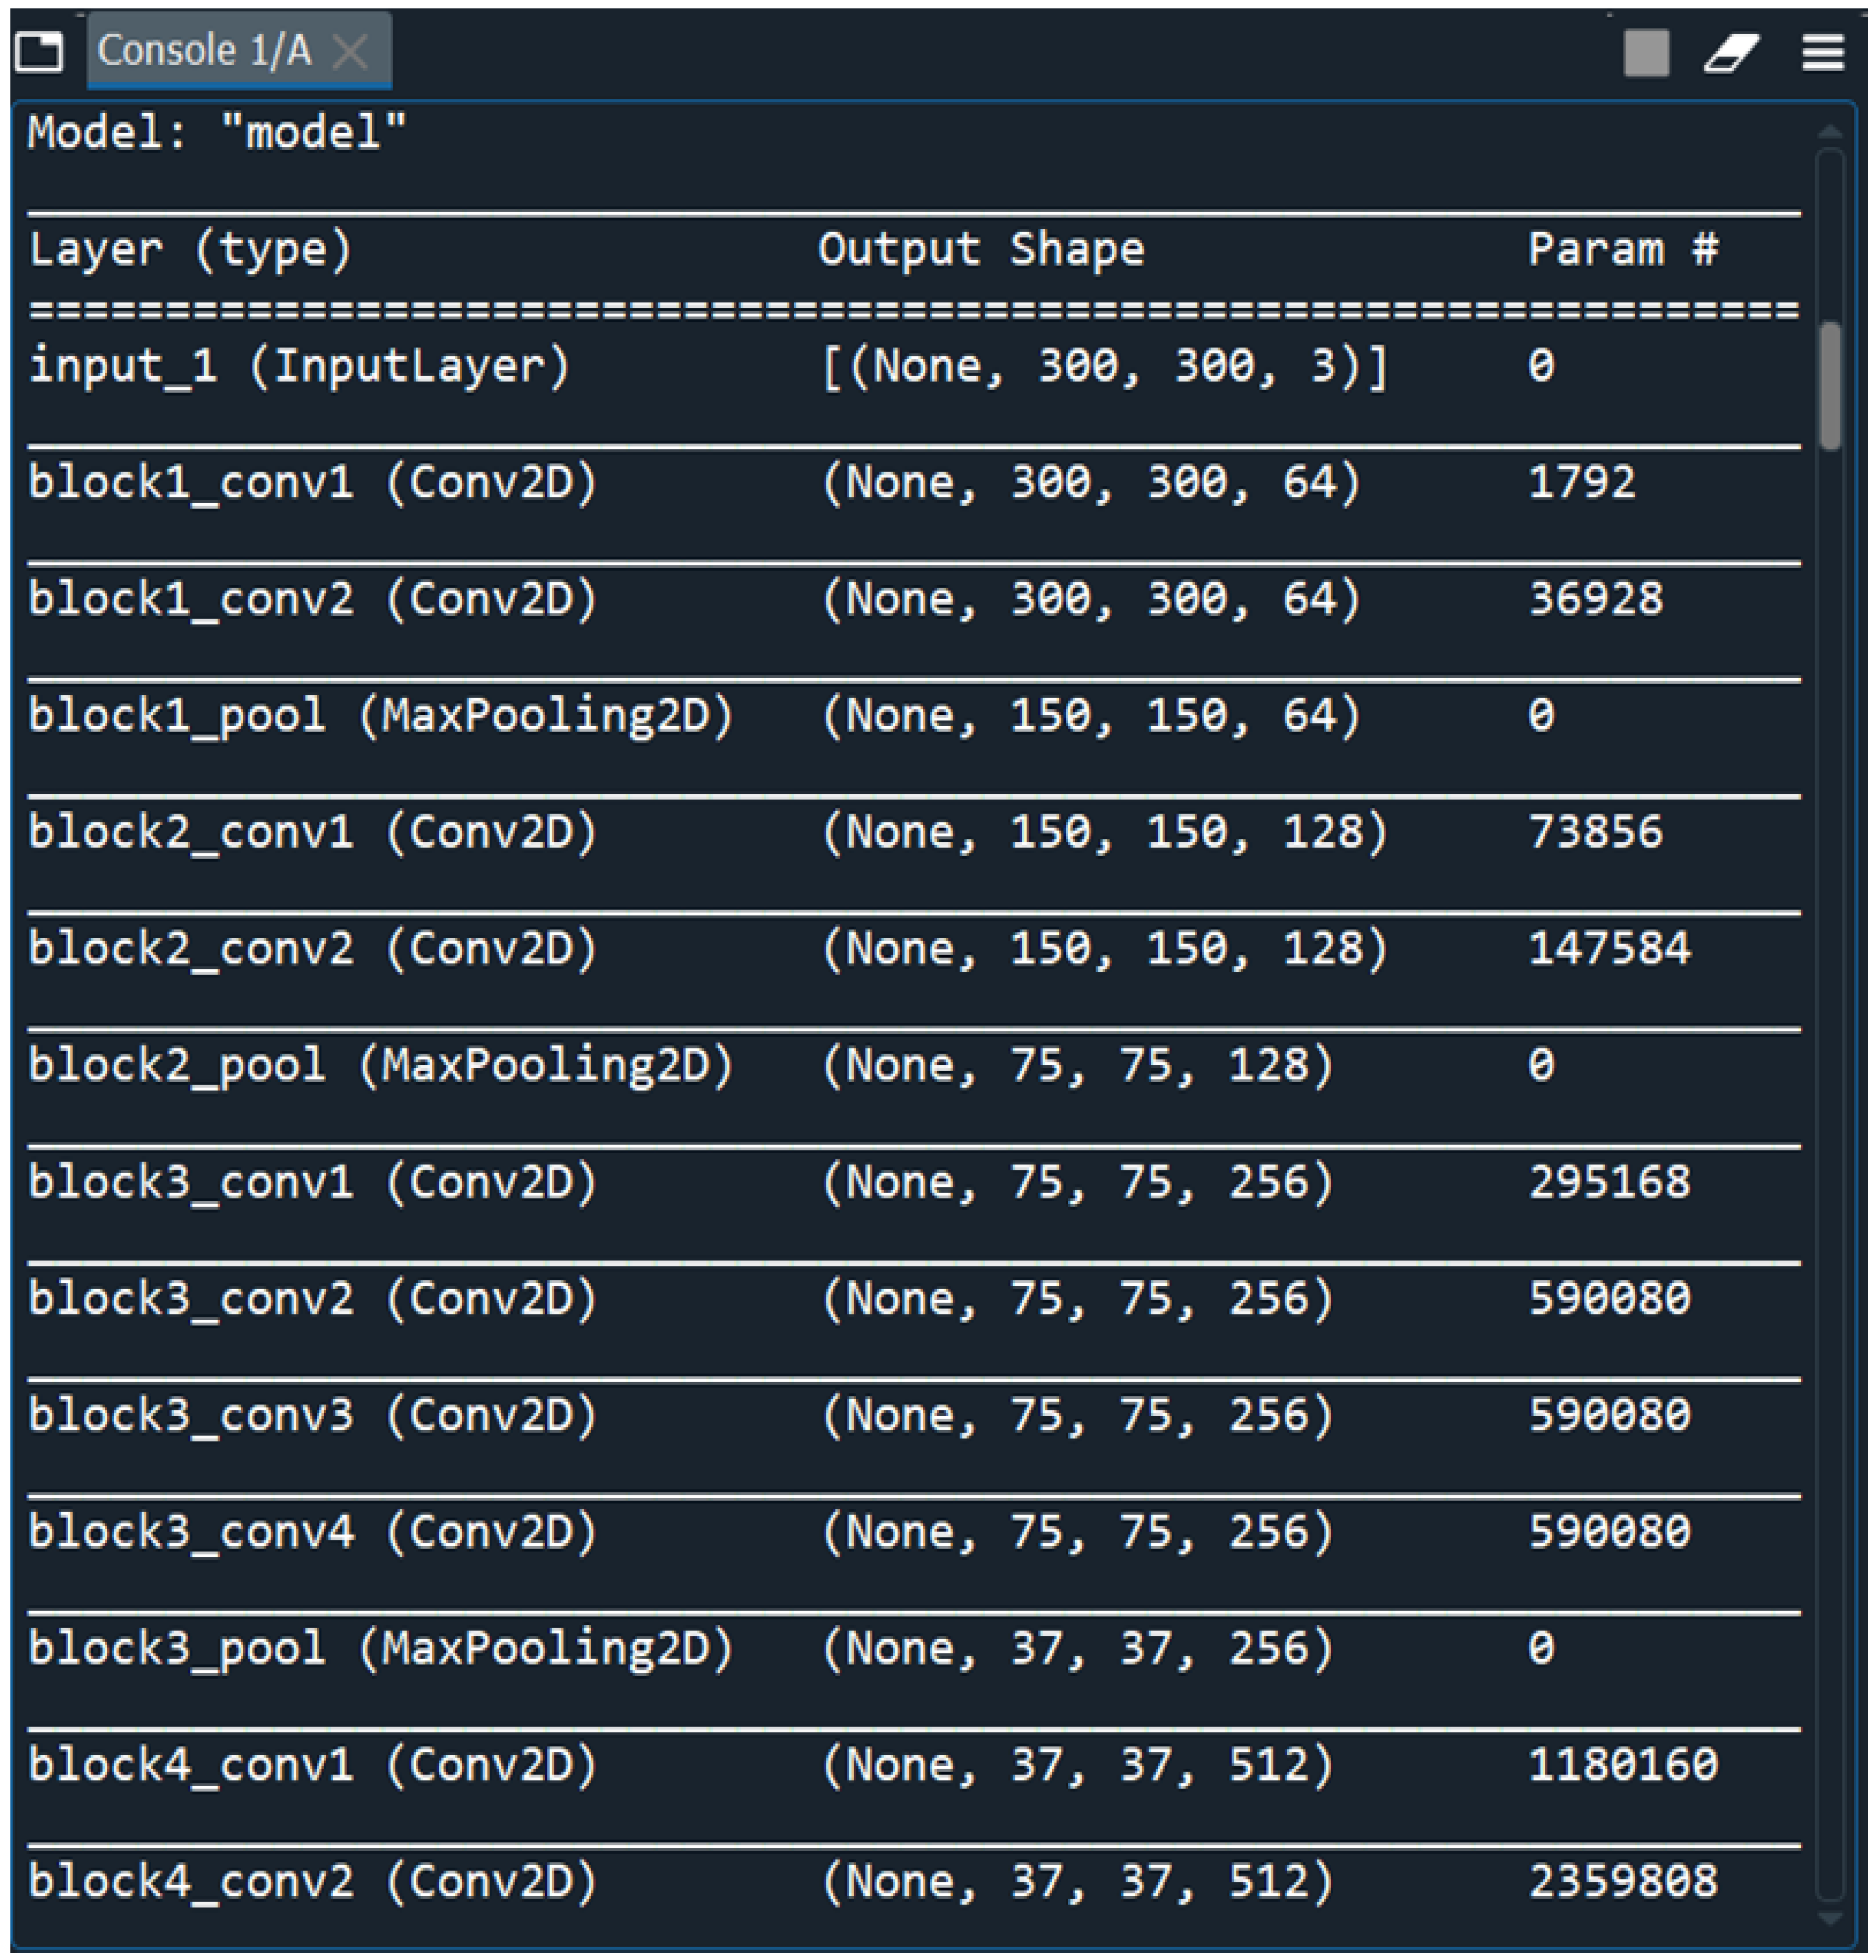This screenshot has width=1876, height=1960.
Task: Click the browse tabs icon
Action: 40,51
